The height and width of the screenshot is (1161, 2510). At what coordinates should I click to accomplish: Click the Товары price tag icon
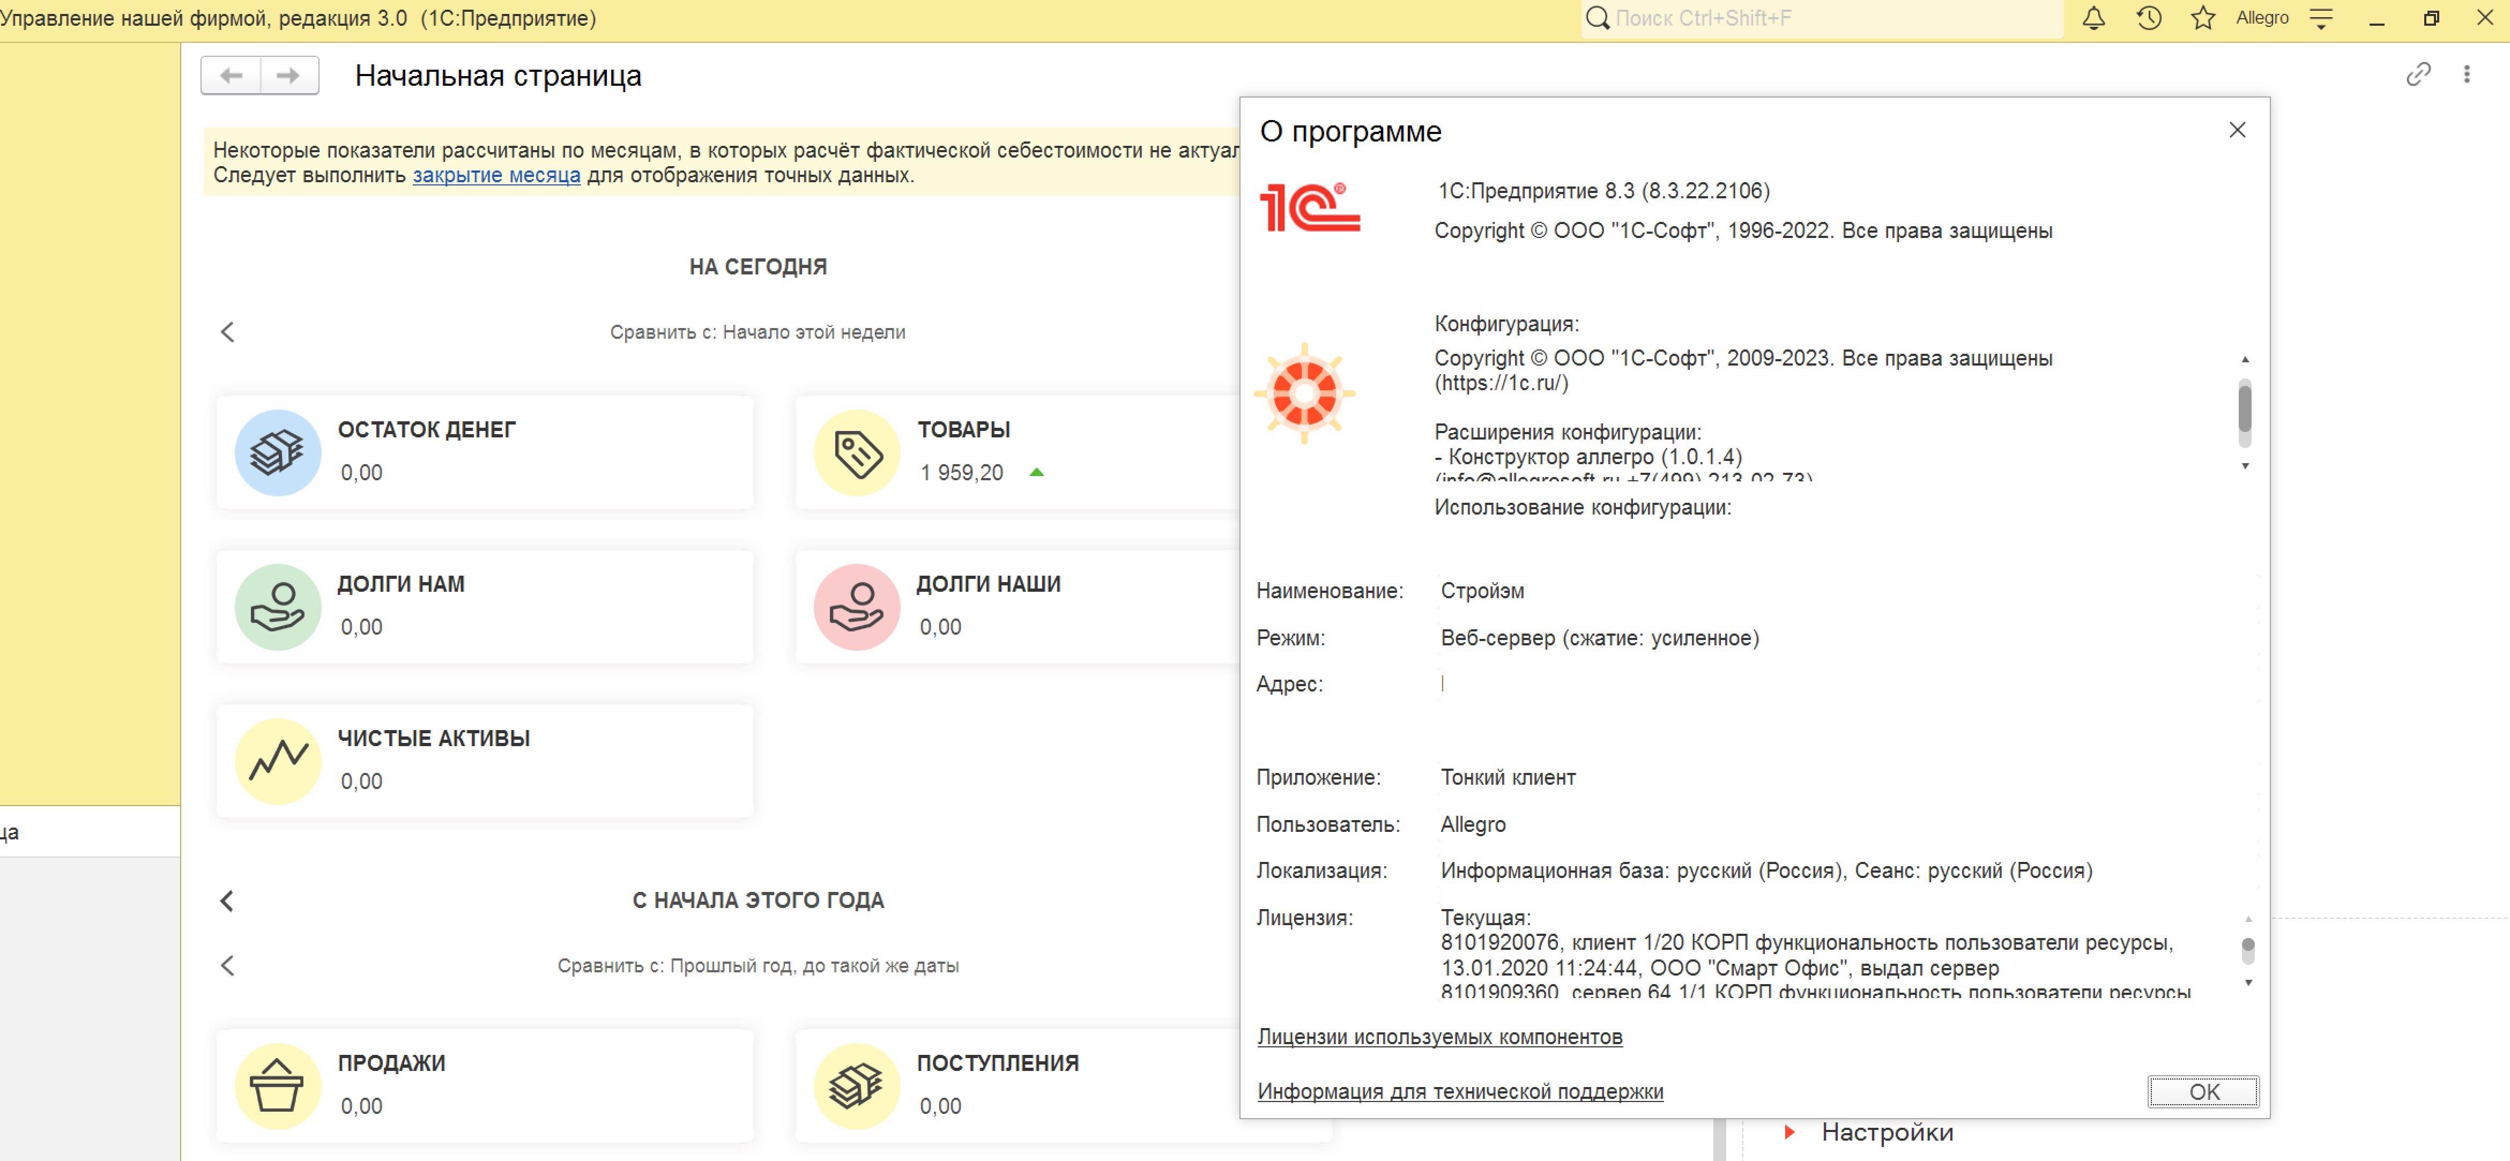point(857,452)
